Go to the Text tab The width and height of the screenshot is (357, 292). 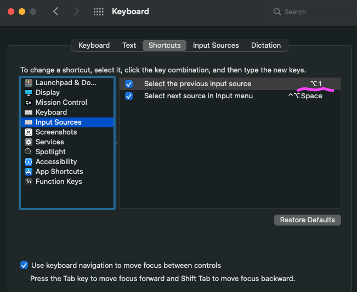point(129,46)
